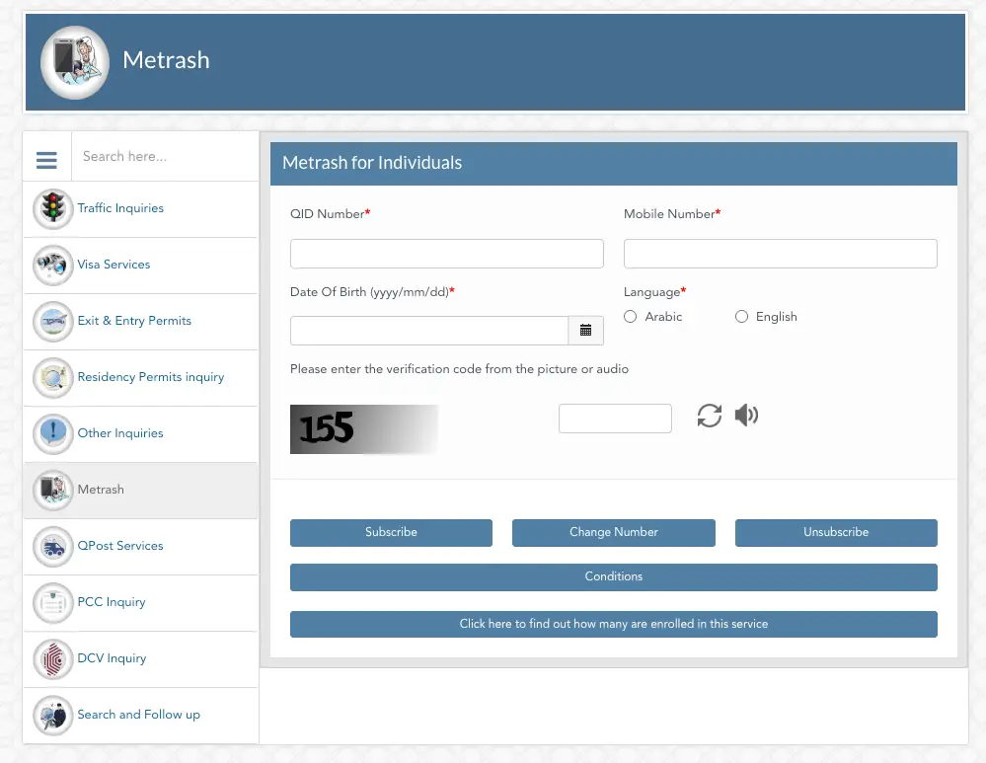The image size is (986, 763).
Task: Click inside the QID Number field
Action: click(x=446, y=253)
